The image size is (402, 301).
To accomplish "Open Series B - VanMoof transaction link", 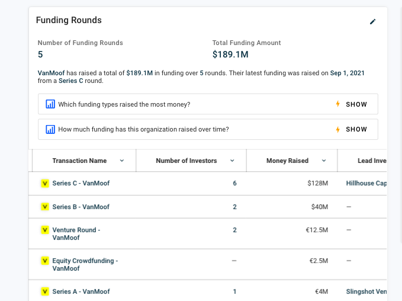I will (81, 207).
